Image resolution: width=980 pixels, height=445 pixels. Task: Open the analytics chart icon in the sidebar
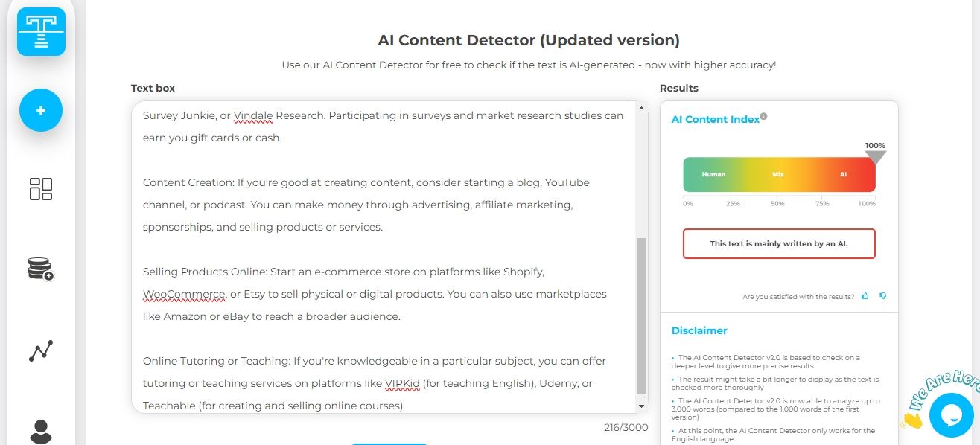pyautogui.click(x=41, y=350)
